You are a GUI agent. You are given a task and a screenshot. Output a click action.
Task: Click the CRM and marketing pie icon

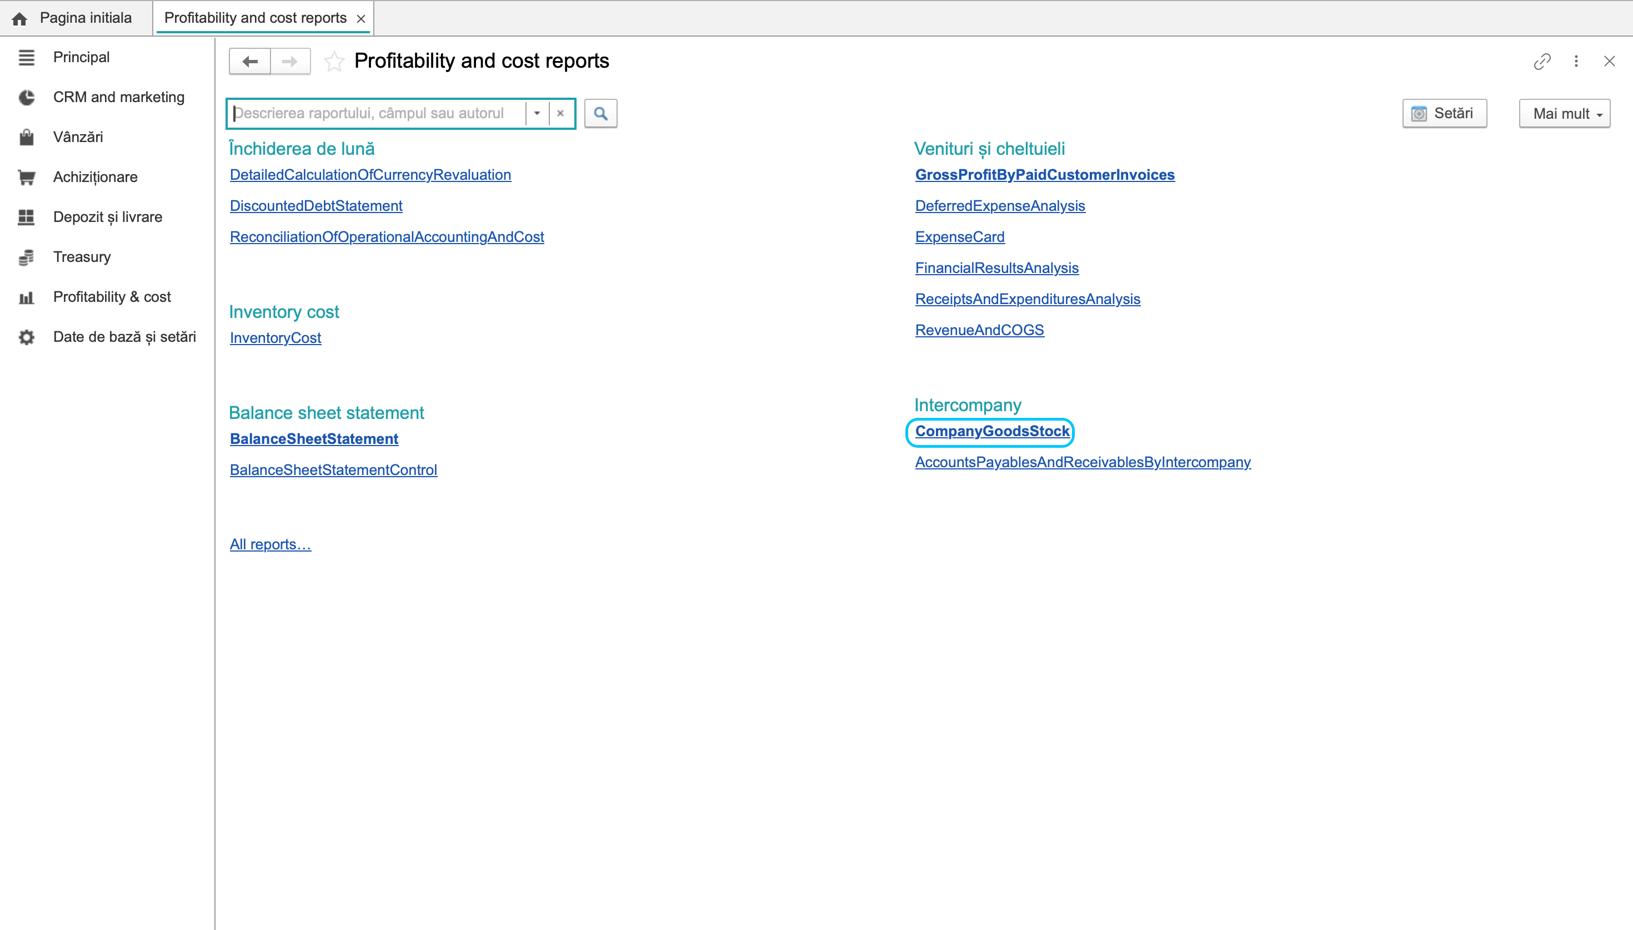point(26,97)
